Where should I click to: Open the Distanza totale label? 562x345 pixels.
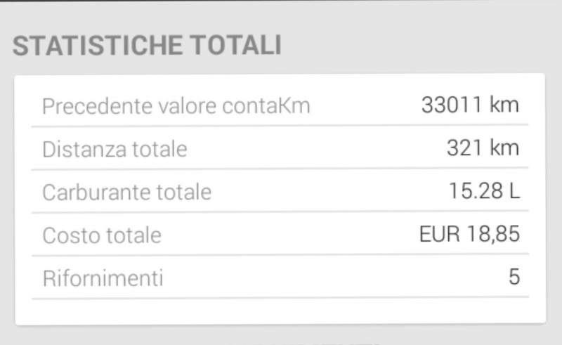115,149
